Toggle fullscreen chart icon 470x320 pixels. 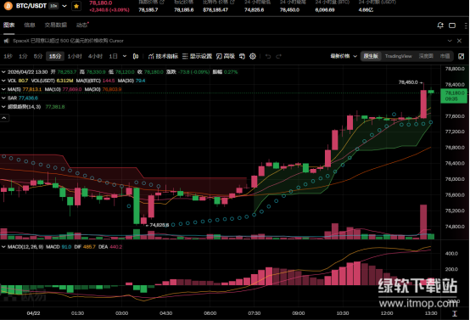[462, 56]
